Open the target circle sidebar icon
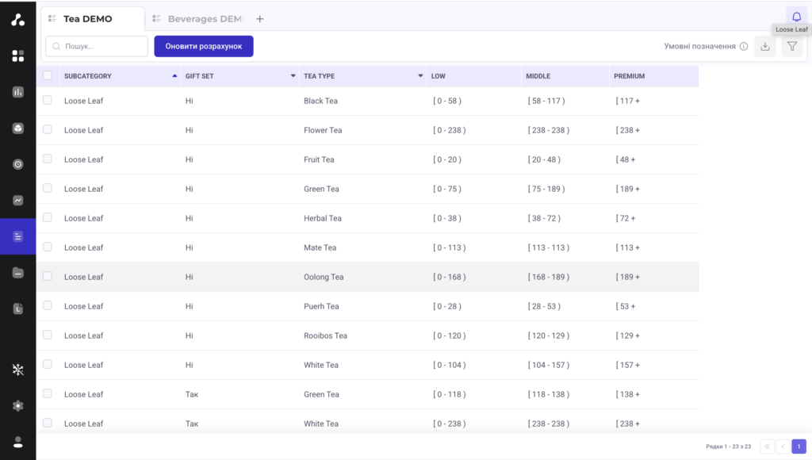The image size is (812, 460). [x=18, y=164]
